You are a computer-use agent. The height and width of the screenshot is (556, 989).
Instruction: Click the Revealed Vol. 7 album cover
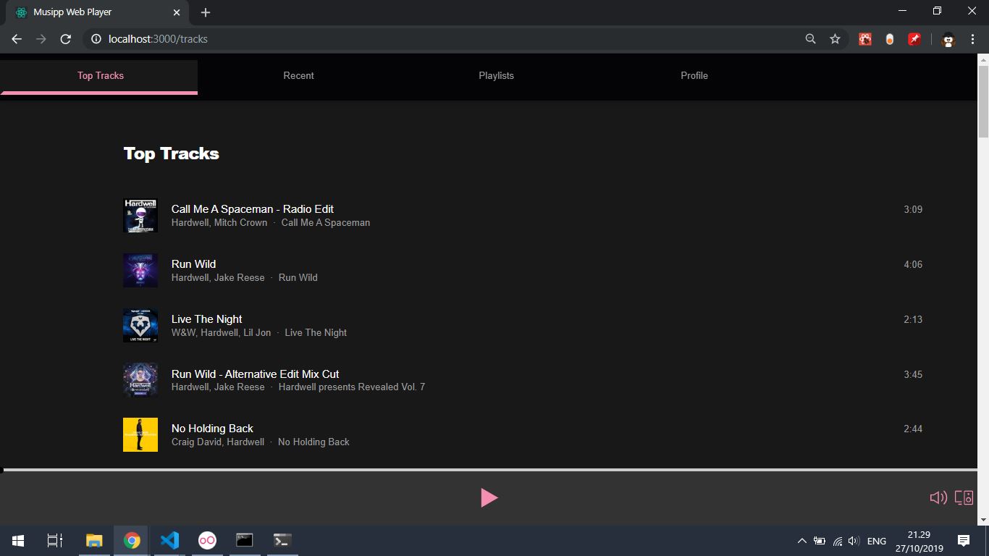[x=140, y=380]
